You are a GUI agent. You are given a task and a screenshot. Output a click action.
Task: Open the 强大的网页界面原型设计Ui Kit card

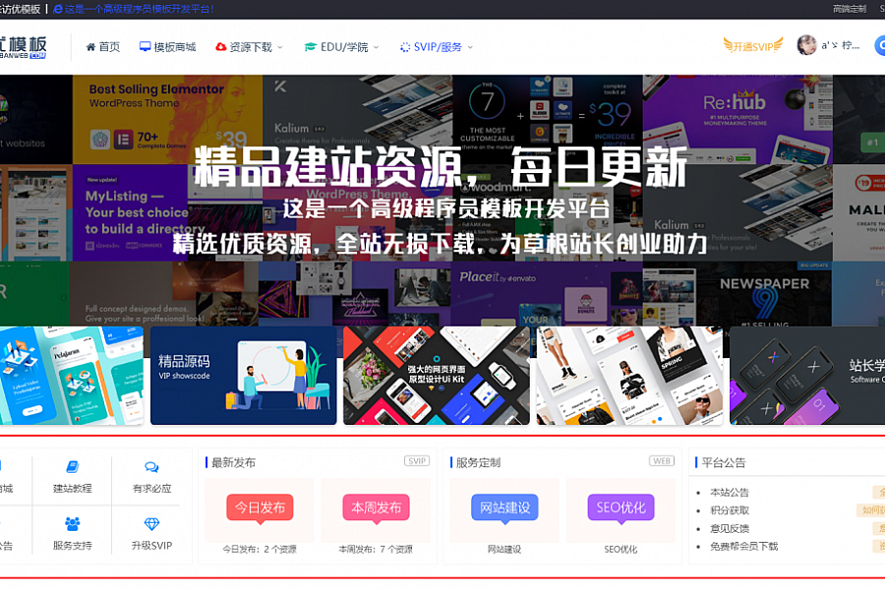click(437, 376)
